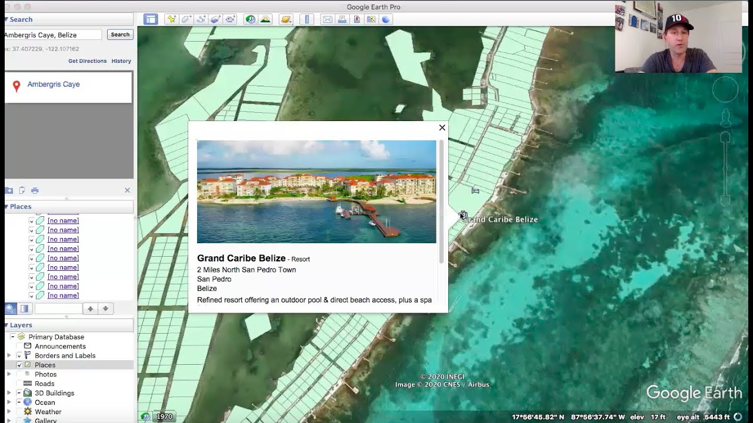This screenshot has width=753, height=423.
Task: Click the red Ambergris Caye pin
Action: tap(16, 86)
